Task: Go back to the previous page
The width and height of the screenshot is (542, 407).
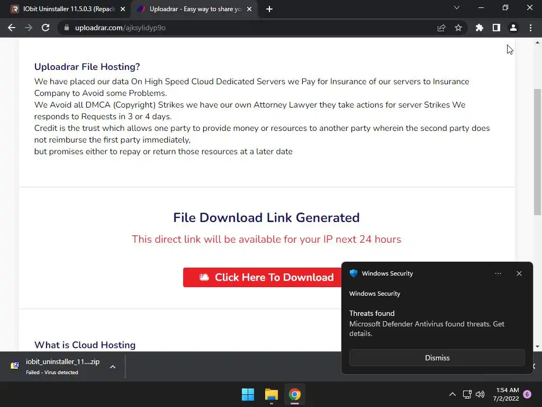Action: click(12, 28)
